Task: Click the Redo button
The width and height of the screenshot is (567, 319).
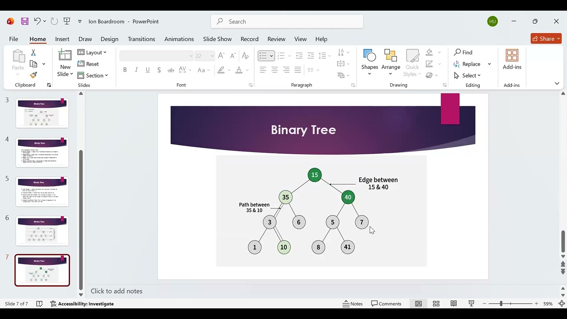Action: pos(54,21)
